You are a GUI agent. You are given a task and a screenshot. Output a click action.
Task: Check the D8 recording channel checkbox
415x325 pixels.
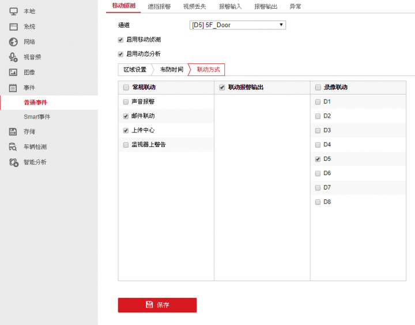[x=318, y=202]
